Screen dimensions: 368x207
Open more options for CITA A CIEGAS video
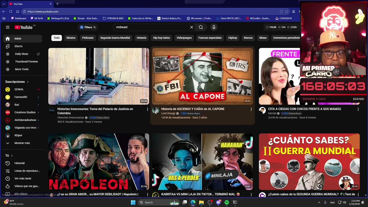click(x=358, y=109)
